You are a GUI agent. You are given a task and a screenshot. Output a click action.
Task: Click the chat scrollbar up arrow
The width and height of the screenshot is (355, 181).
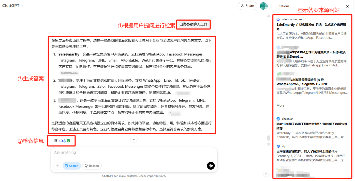[x=269, y=16]
